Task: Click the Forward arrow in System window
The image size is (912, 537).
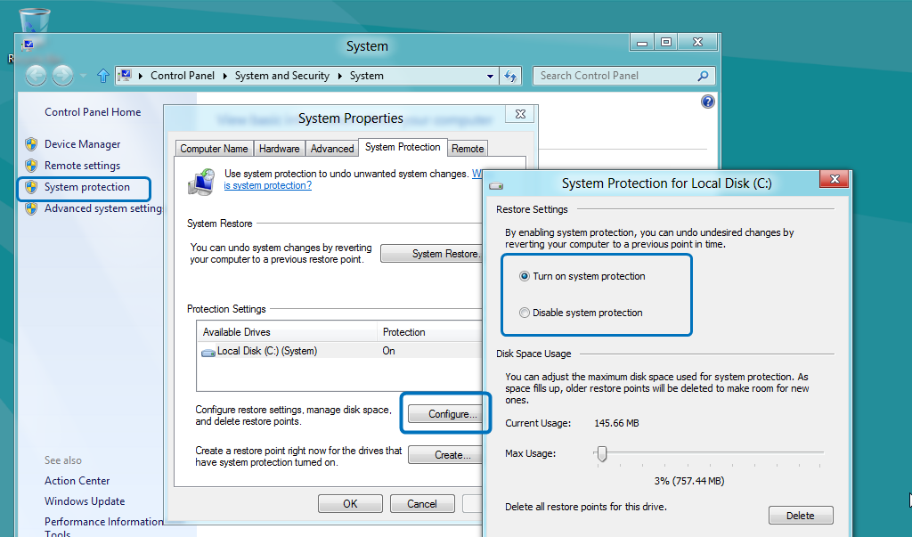Action: [63, 76]
